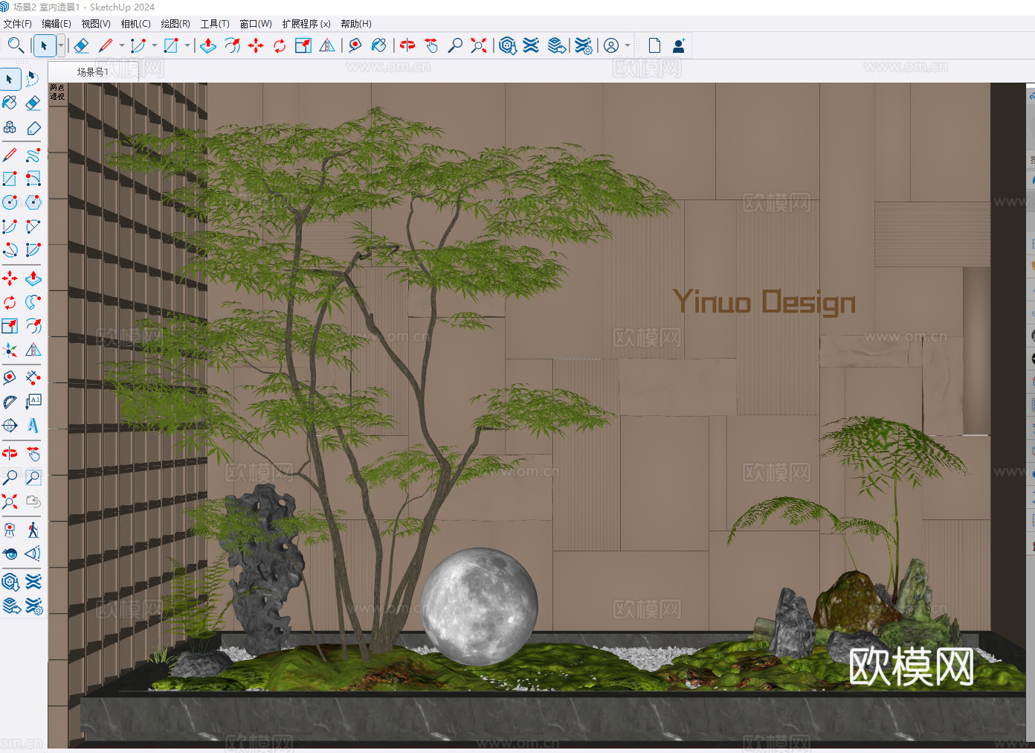Activate the Walk tool

click(x=33, y=530)
